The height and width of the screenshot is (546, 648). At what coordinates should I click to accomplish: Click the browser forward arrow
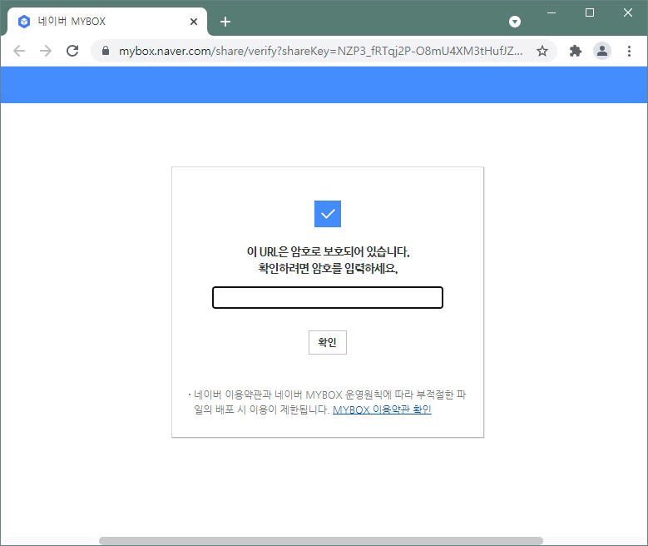46,51
